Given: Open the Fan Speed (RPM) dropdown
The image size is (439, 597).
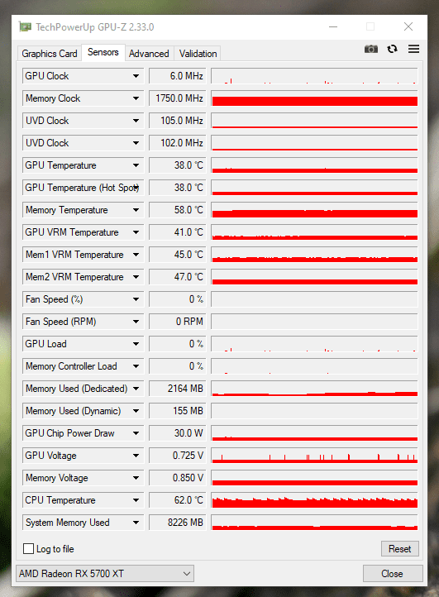Looking at the screenshot, I should (136, 322).
